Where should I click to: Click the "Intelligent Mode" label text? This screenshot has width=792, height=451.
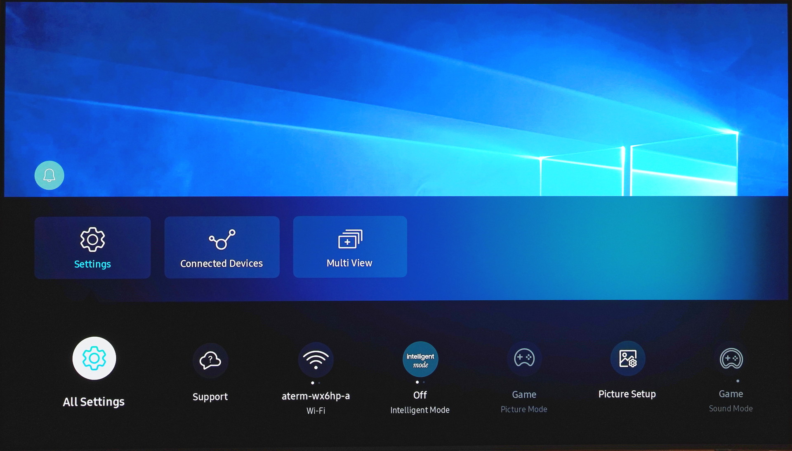pos(420,410)
